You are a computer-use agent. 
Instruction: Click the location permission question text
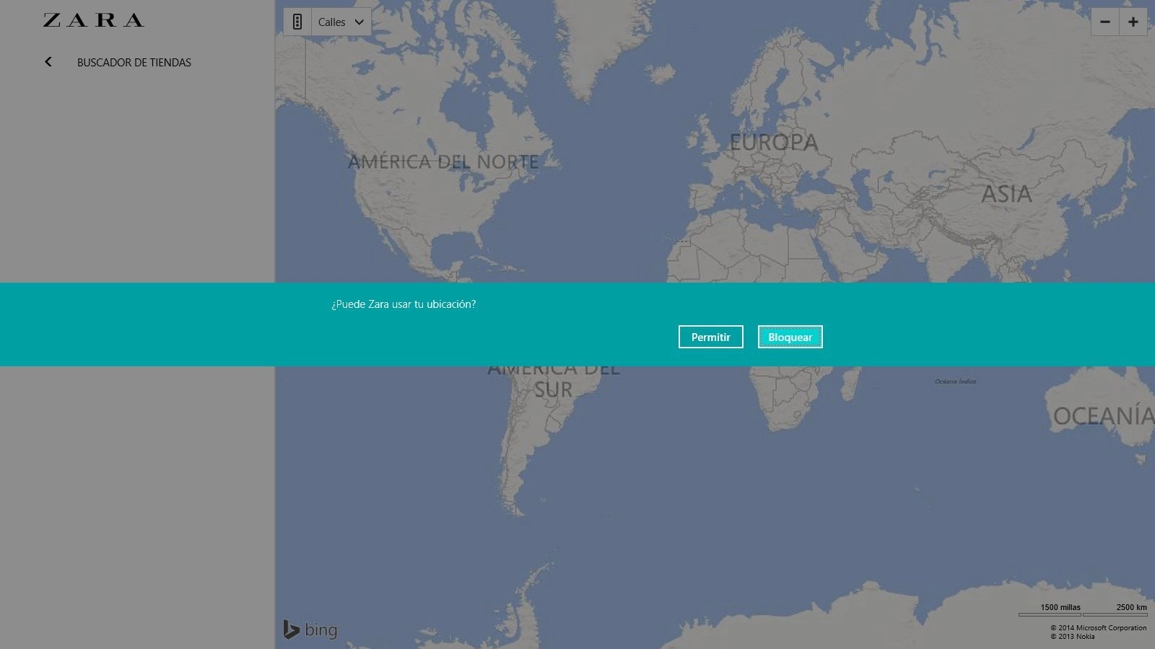[404, 304]
